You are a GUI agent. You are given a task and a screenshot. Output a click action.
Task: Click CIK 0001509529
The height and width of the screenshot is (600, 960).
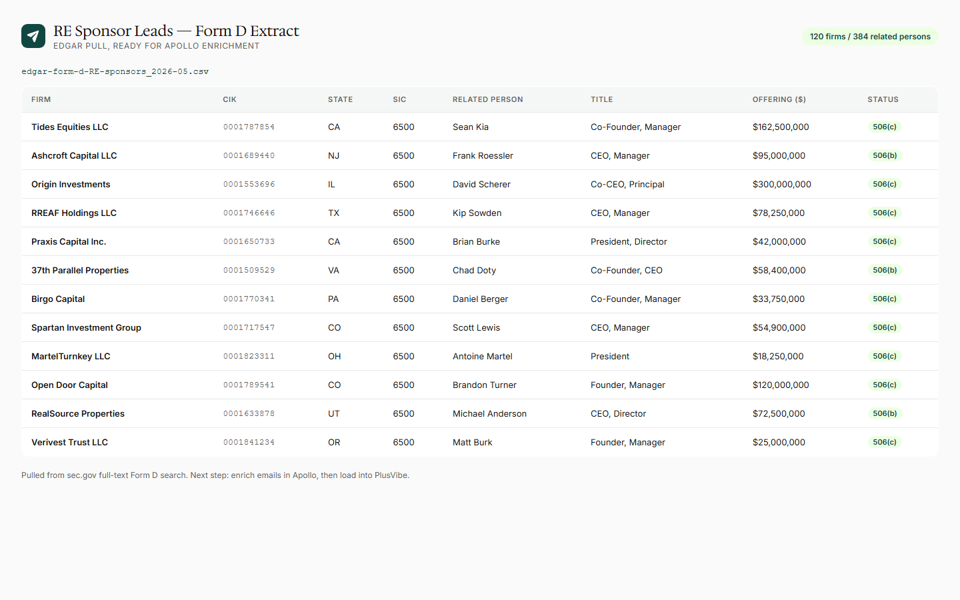tap(249, 270)
